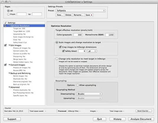Select Optimize Resolution row in settings list
The width and height of the screenshot is (158, 123).
tap(24, 26)
